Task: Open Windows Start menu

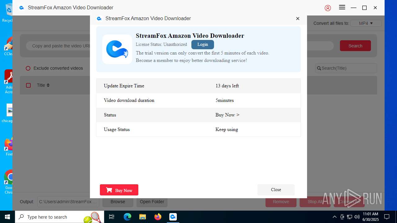Action: coord(7,217)
